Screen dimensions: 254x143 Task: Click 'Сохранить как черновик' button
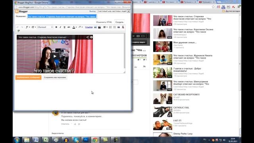tap(55, 77)
